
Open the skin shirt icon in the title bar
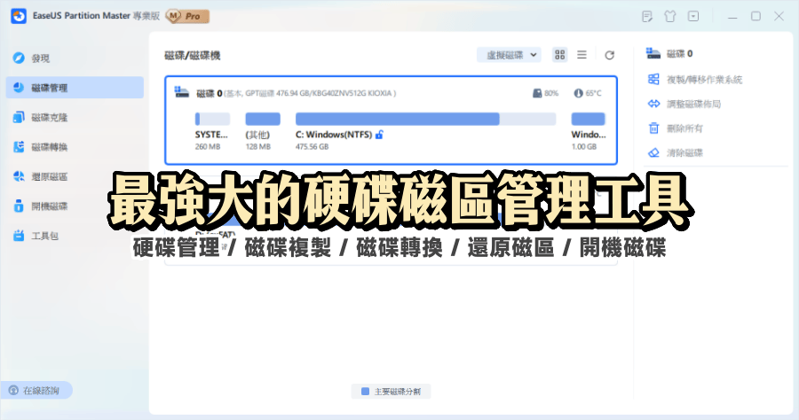tap(670, 16)
